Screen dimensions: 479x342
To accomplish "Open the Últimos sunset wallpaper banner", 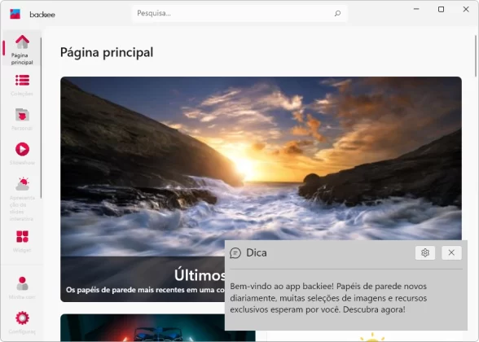I will click(x=261, y=189).
